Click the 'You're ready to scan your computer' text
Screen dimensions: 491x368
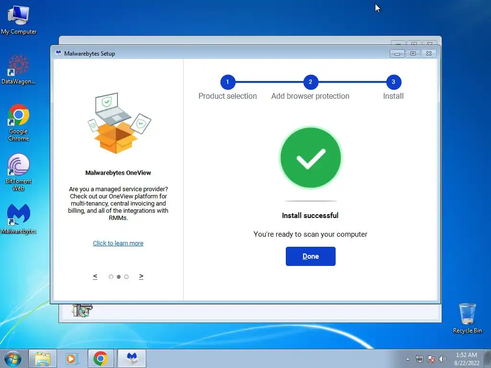(x=310, y=234)
